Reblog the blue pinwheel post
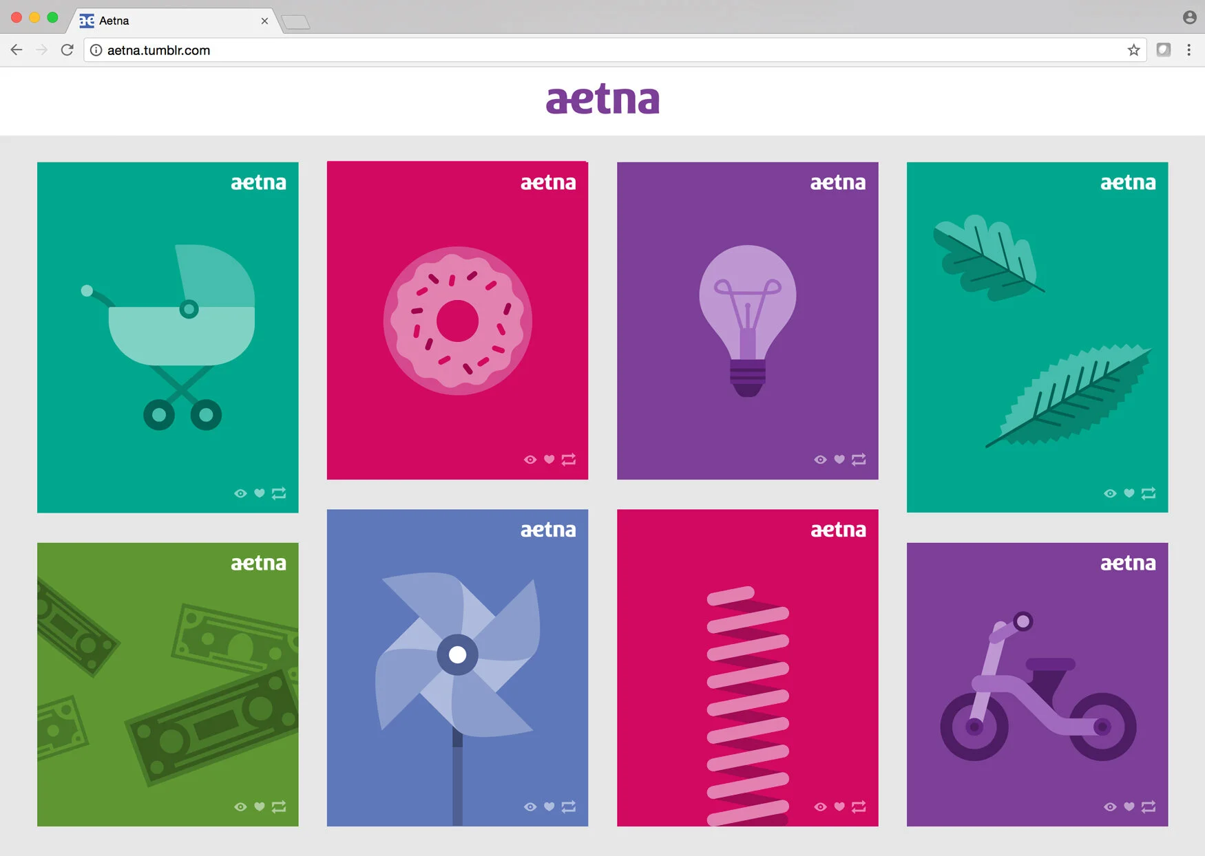This screenshot has height=856, width=1205. [x=569, y=807]
